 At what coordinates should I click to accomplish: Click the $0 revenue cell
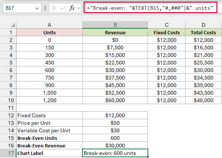(115, 40)
